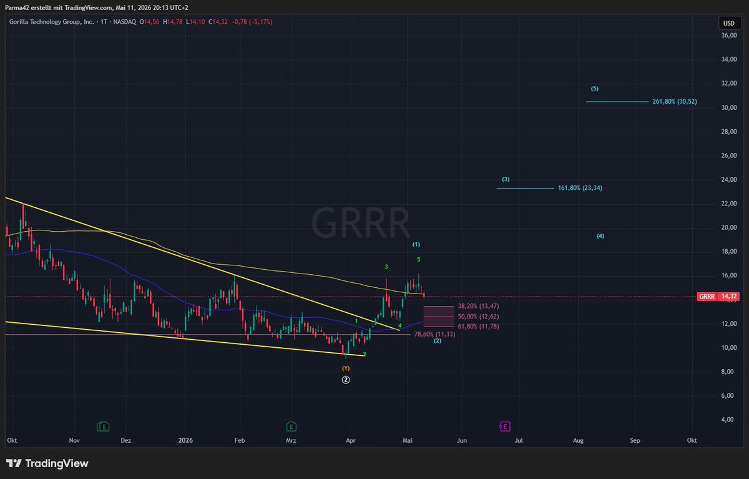Select the cyan (2) wave label
Screen dimensions: 749x479
click(438, 340)
